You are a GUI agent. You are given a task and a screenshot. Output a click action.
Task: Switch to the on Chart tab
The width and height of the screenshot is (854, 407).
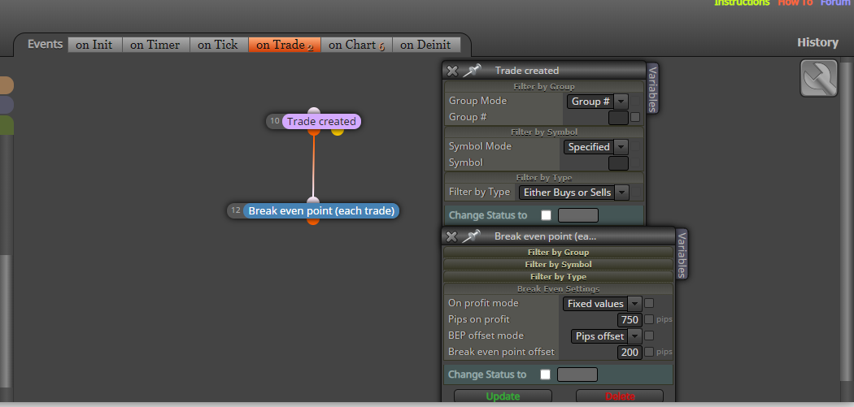point(356,45)
